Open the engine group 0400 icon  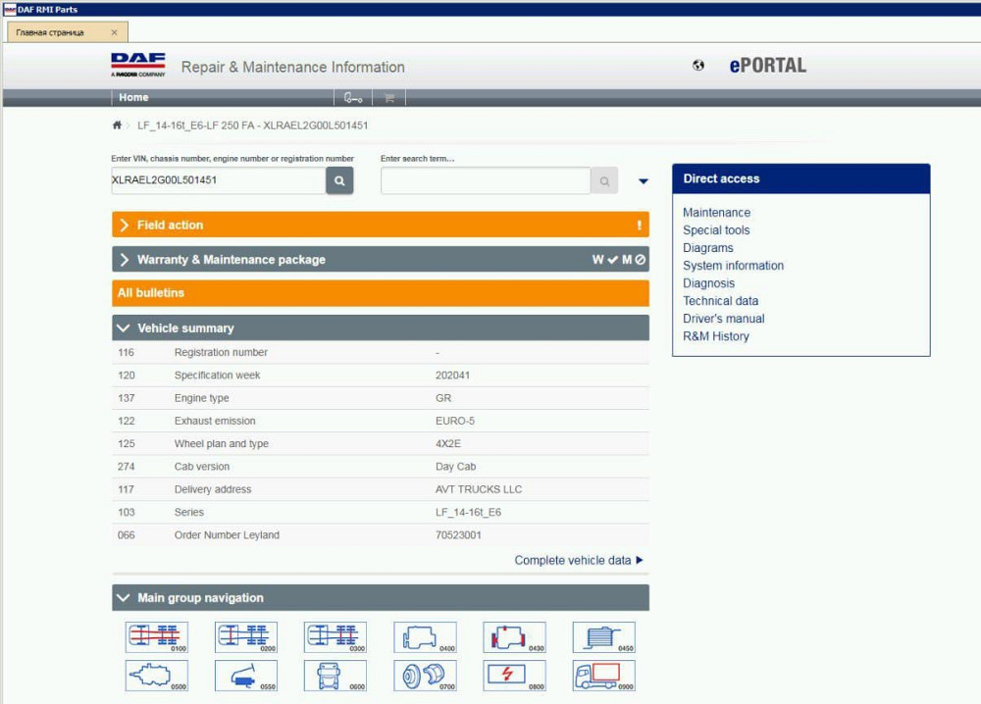point(425,637)
